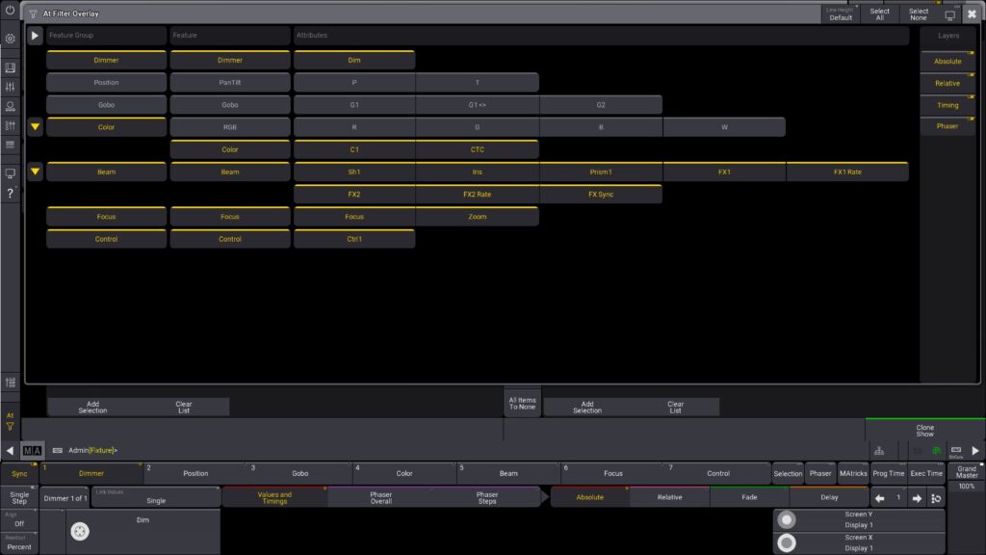Toggle the Gobo feature group

106,105
